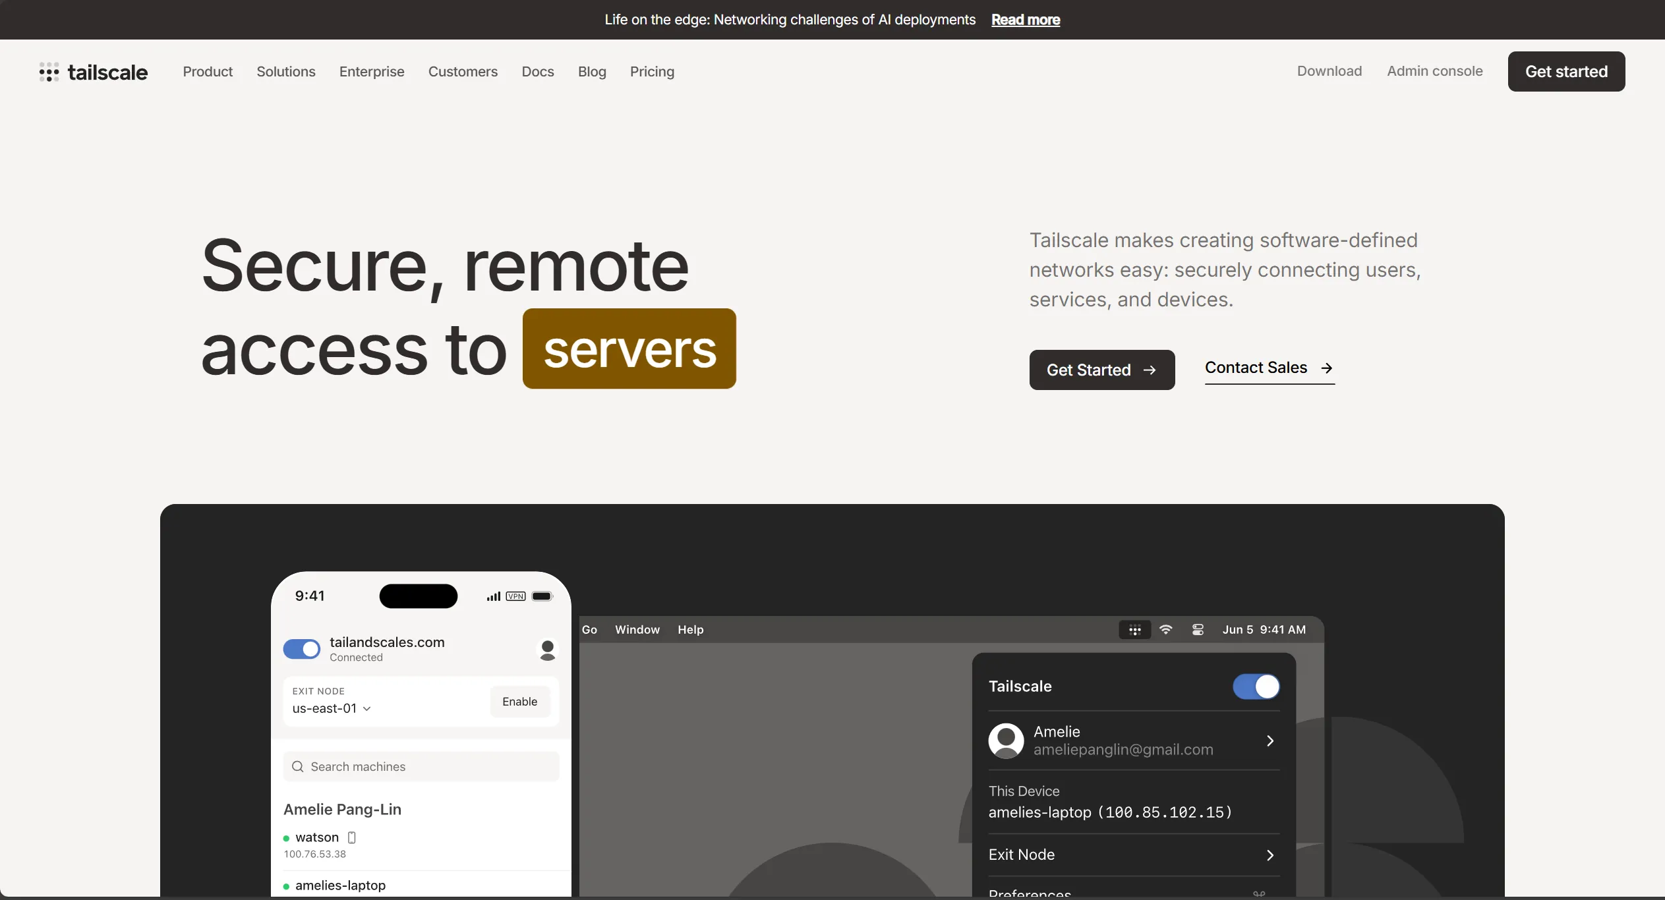Expand the Exit Node chevron row
Screen dimensions: 1665x900
[x=1270, y=855]
